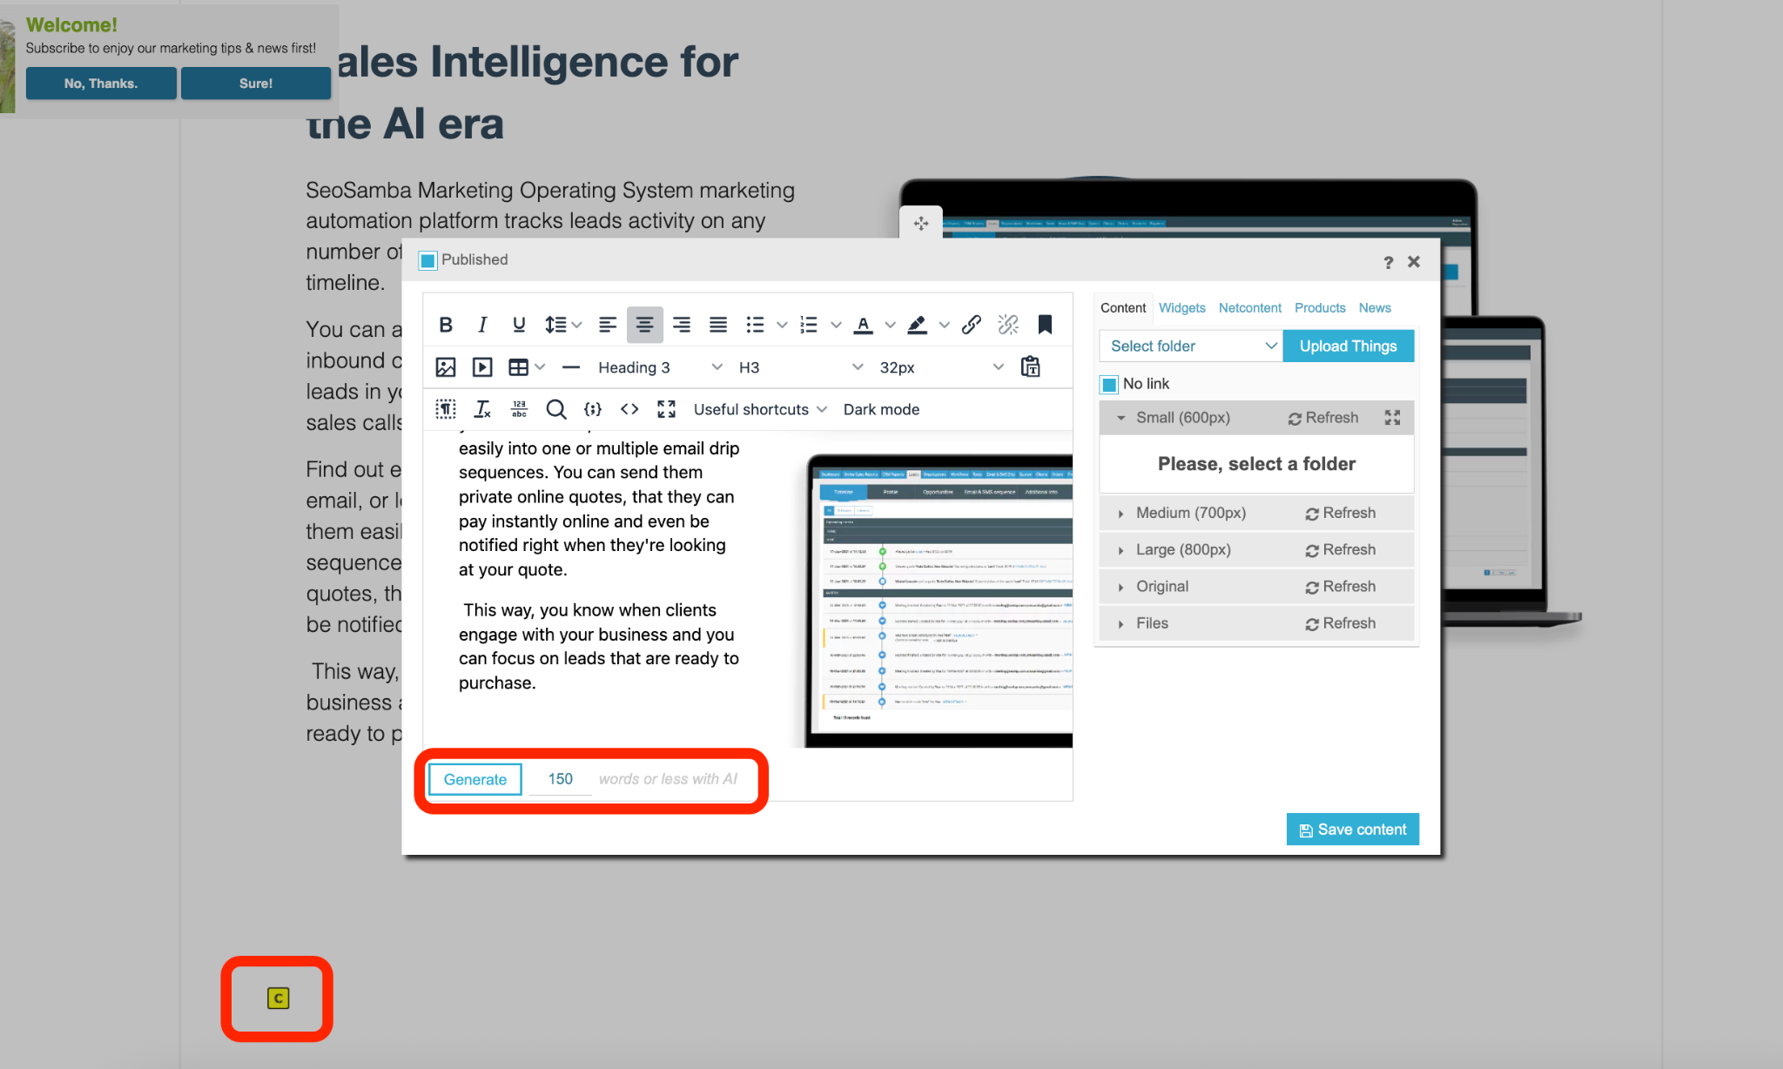This screenshot has height=1069, width=1783.
Task: Insert a video with the video icon
Action: (481, 366)
